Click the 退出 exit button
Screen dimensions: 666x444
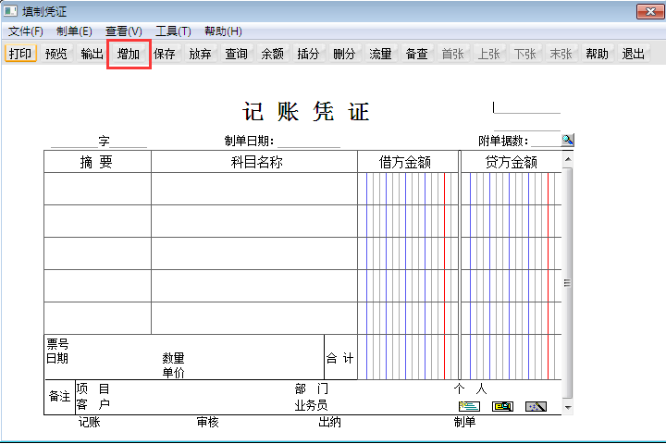[x=634, y=54]
